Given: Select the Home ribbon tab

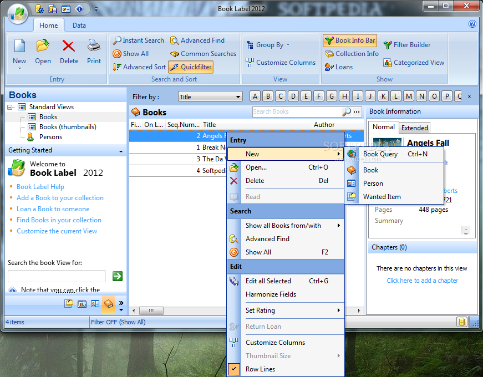Looking at the screenshot, I should point(48,26).
